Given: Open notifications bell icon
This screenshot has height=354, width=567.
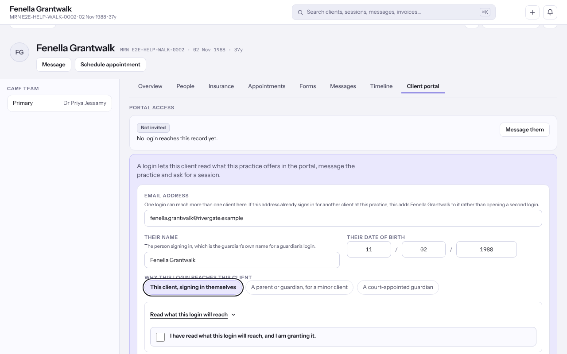Looking at the screenshot, I should point(550,12).
